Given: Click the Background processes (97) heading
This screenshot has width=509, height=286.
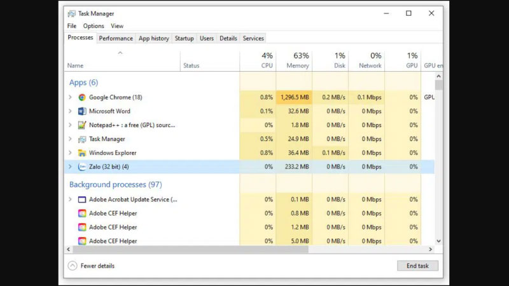Looking at the screenshot, I should point(116,184).
